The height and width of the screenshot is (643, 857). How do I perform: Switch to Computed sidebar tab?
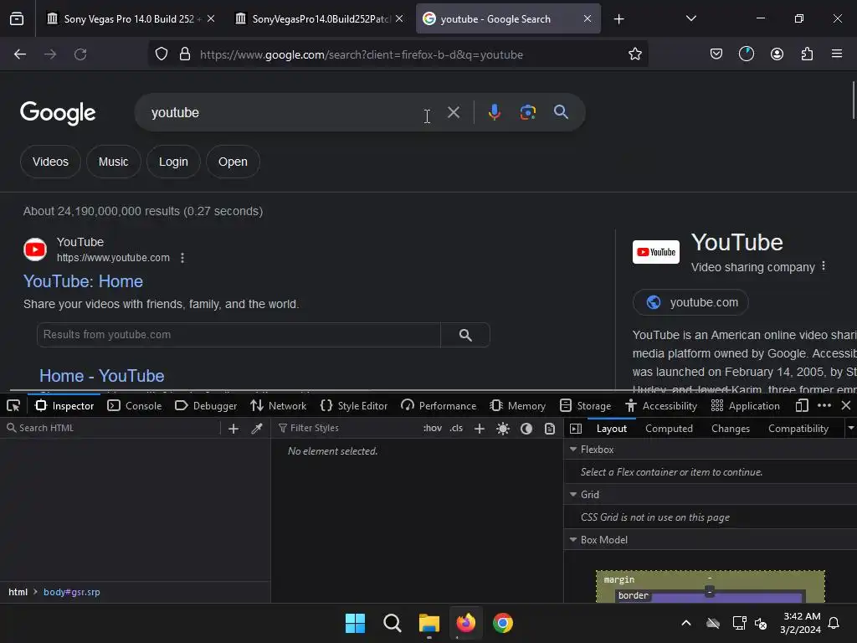click(669, 429)
